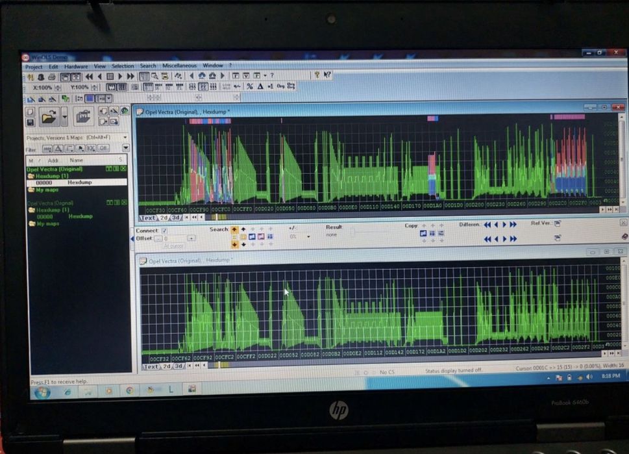Image resolution: width=629 pixels, height=454 pixels.
Task: Click the Org original values icon
Action: point(280,86)
